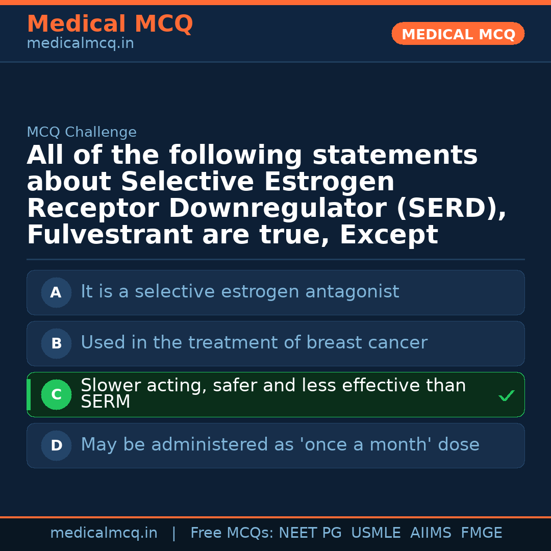
Task: Click the 'MCQ Challenge' label
Action: tap(82, 132)
